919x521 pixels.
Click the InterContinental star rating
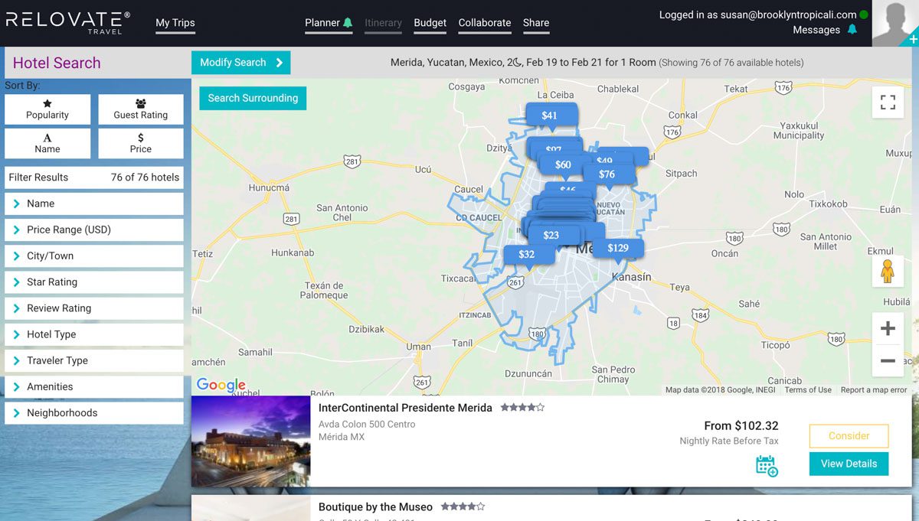(522, 408)
